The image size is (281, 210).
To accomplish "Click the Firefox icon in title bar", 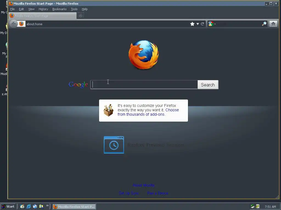I will click(x=11, y=3).
